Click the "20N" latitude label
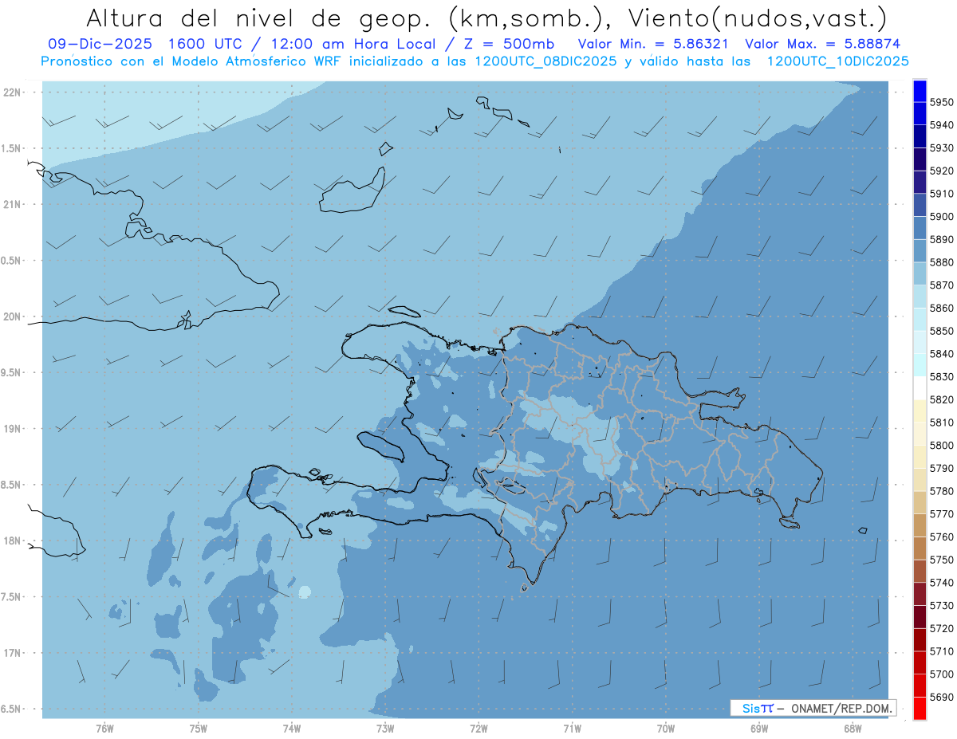Image resolution: width=957 pixels, height=739 pixels. [x=12, y=316]
